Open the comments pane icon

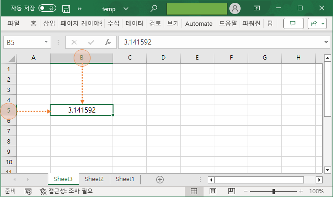294,23
